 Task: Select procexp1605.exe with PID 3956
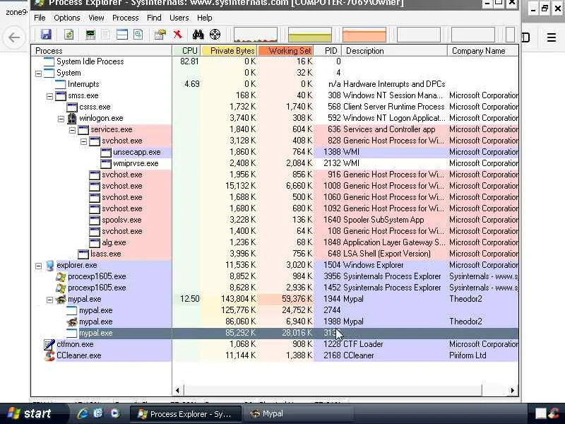(275, 276)
